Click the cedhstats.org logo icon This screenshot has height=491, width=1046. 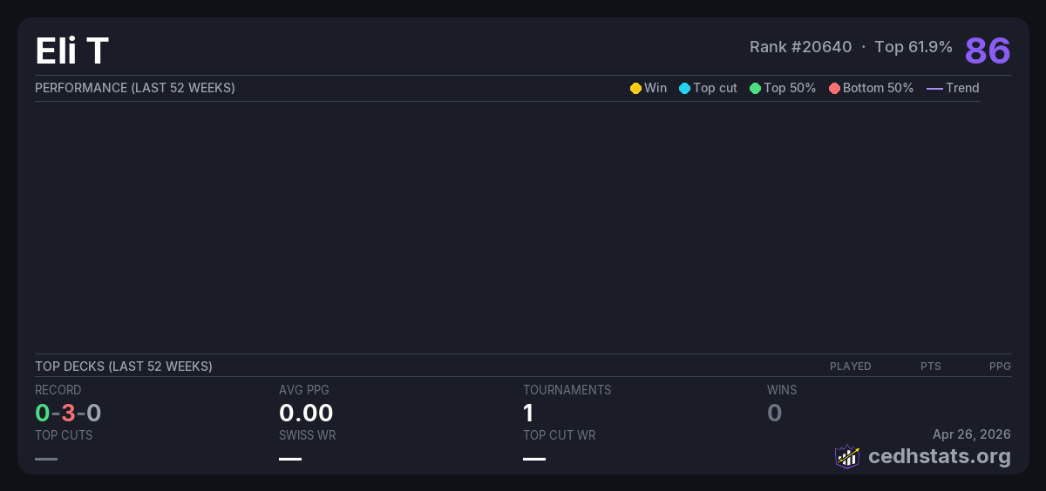(847, 456)
